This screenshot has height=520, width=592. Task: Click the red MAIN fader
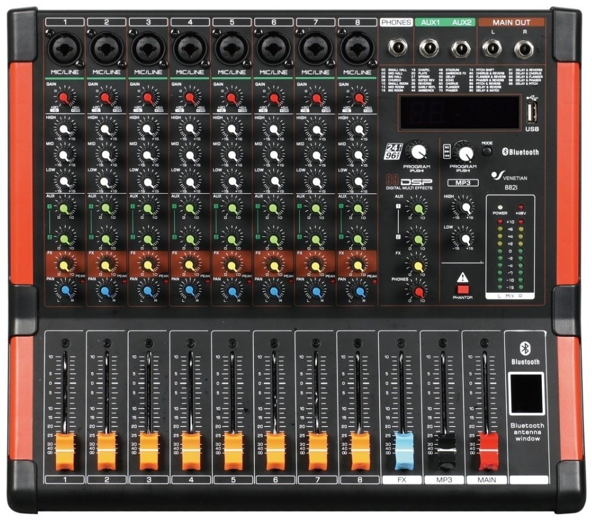click(x=489, y=452)
